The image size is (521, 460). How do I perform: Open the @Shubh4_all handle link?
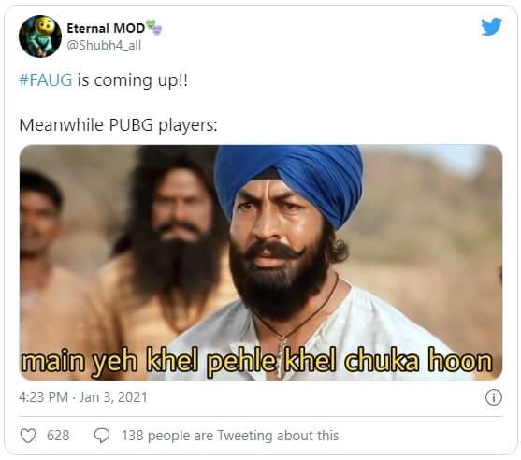tap(104, 45)
